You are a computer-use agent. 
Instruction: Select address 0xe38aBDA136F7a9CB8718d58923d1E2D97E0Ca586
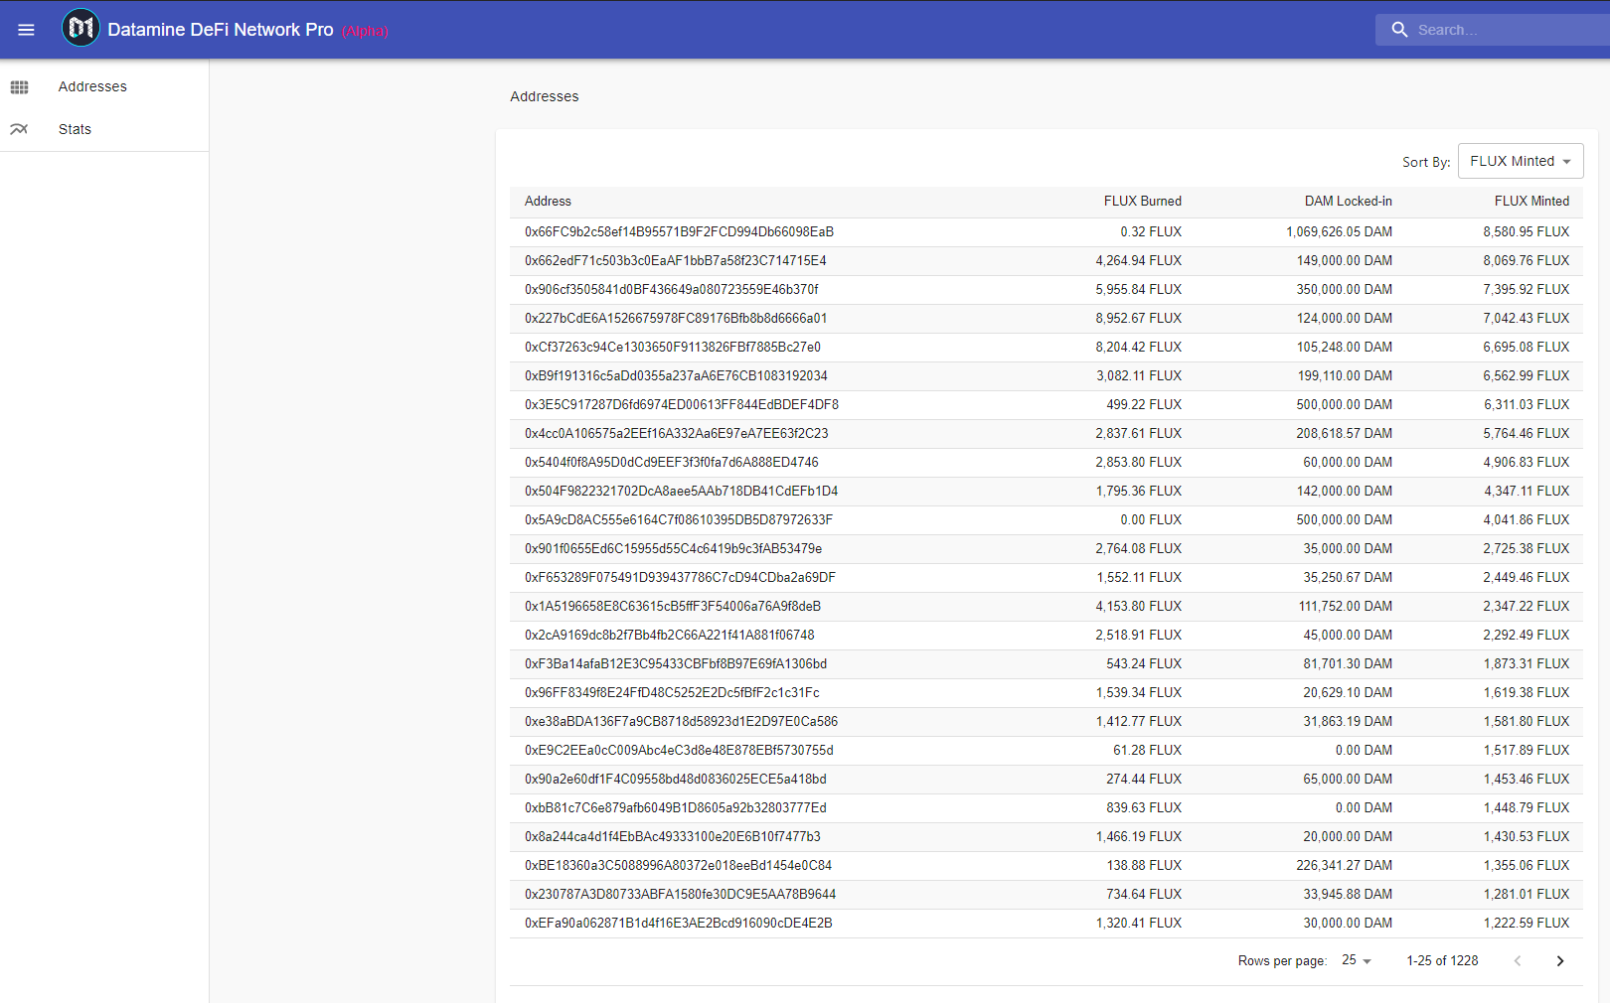click(682, 722)
